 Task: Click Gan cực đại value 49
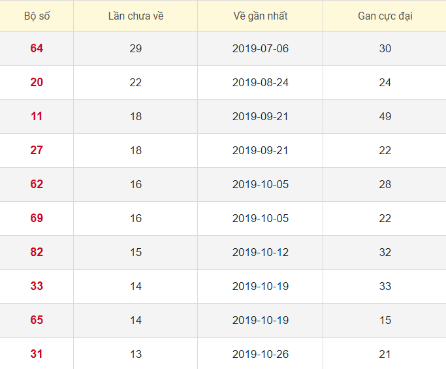point(385,116)
